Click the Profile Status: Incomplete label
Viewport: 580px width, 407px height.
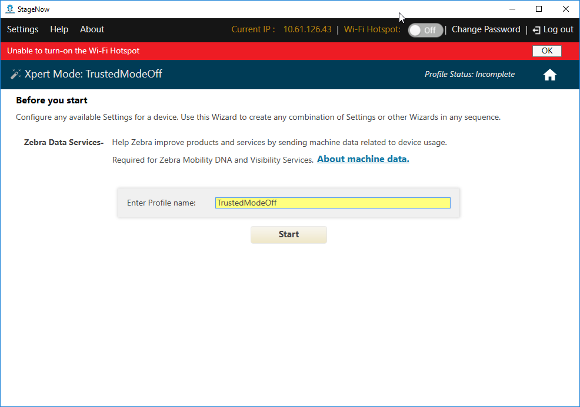coord(469,75)
